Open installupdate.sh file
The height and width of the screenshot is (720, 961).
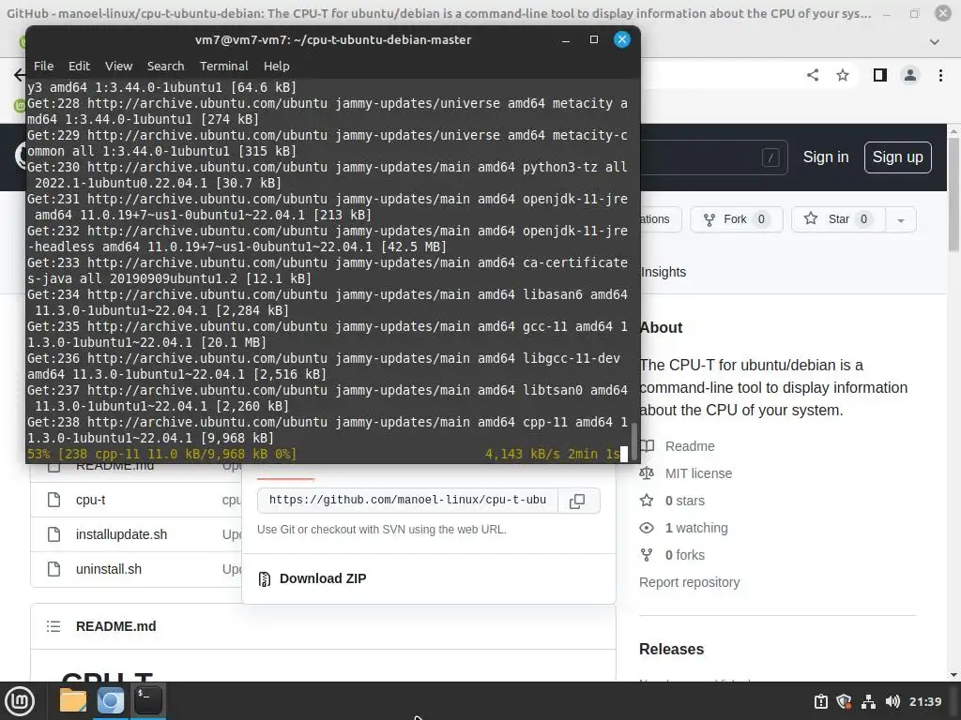121,534
